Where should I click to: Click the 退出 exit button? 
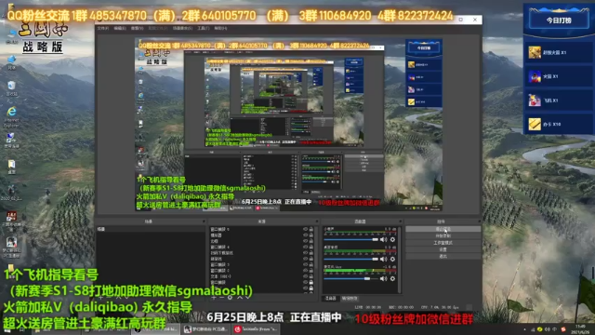(x=443, y=257)
